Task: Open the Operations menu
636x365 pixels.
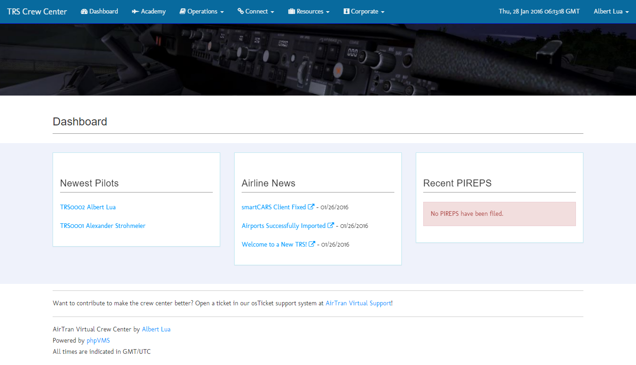Action: (202, 11)
